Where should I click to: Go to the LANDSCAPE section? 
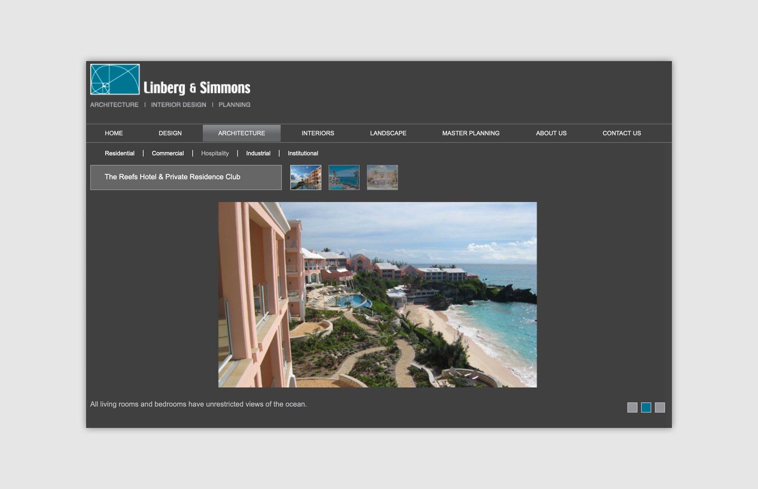[x=388, y=133]
